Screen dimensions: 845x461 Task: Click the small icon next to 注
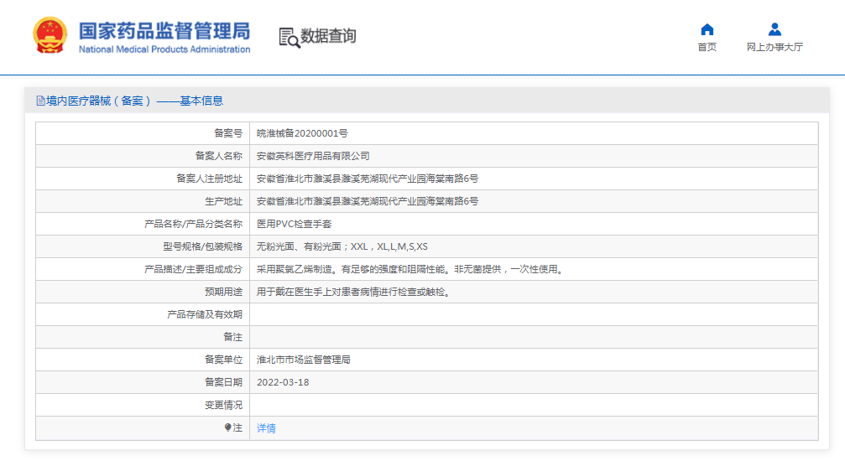tap(227, 427)
